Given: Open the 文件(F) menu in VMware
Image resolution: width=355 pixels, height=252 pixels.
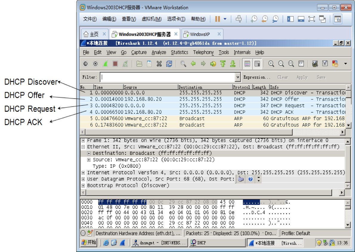Looking at the screenshot, I should coord(90,19).
